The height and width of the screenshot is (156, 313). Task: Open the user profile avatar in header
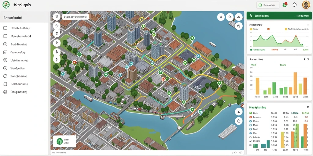pyautogui.click(x=306, y=5)
